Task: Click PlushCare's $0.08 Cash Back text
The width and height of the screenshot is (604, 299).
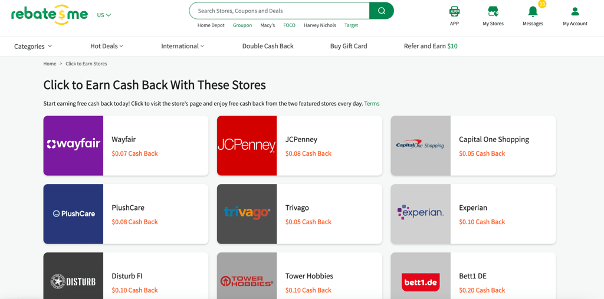Action: pyautogui.click(x=135, y=222)
